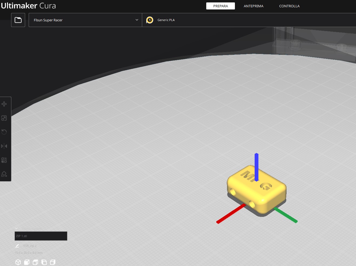
Task: Select ZIP 1.stl in the object list
Action: [41, 236]
